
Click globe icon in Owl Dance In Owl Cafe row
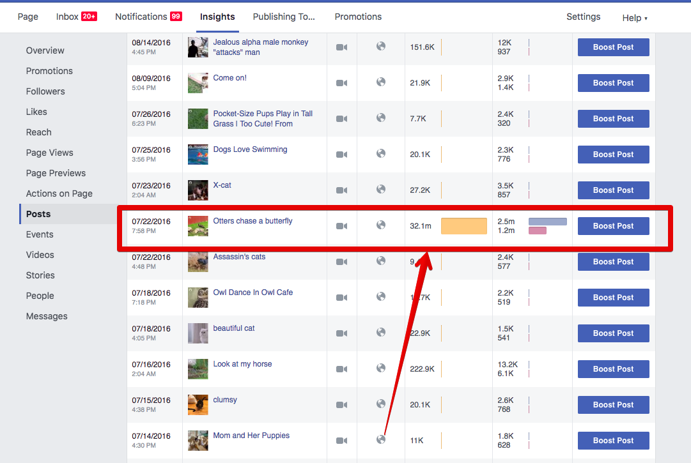381,296
